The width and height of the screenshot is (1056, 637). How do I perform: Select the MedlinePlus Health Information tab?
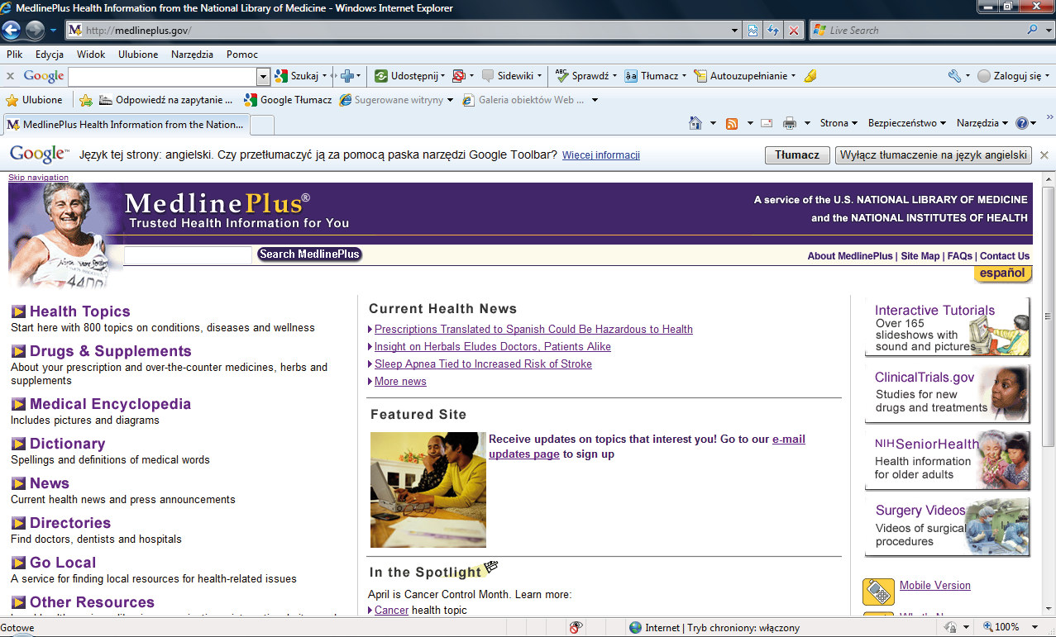(126, 125)
